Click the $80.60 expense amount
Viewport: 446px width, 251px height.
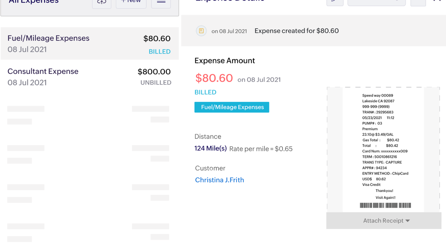(214, 78)
